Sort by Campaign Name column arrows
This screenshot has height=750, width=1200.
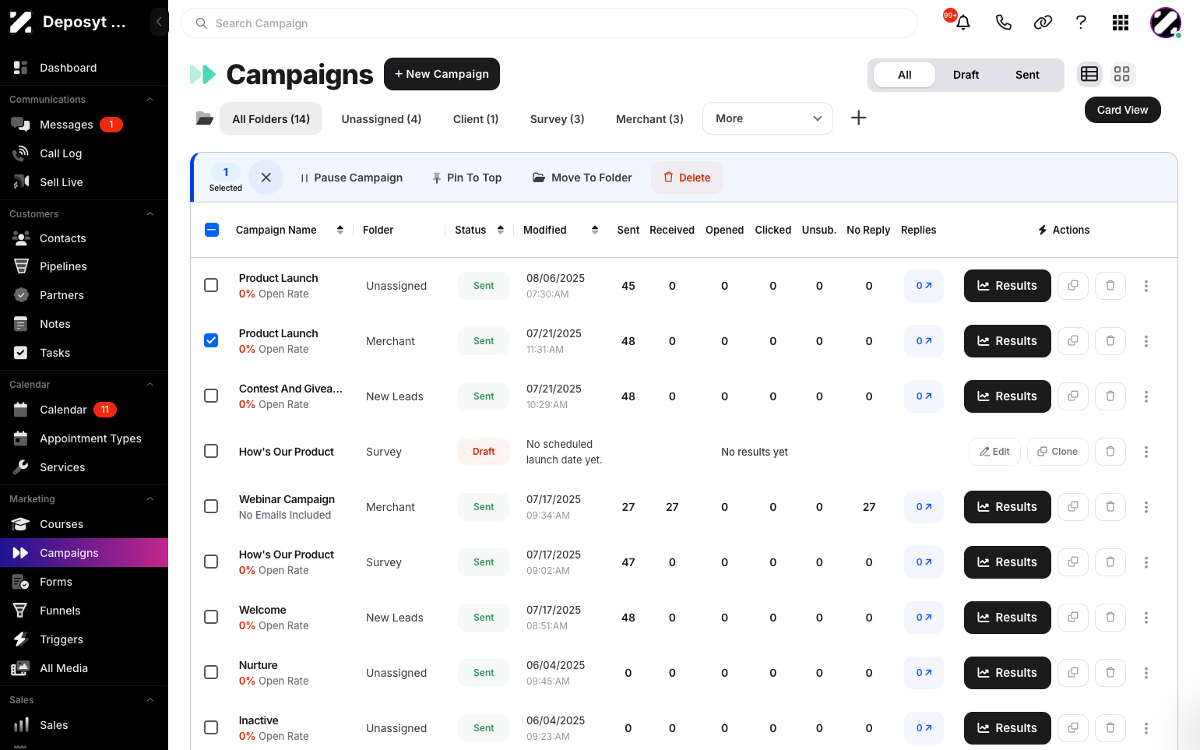tap(340, 230)
